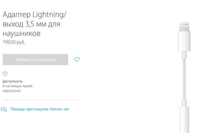
Task: Click the word наушников in title
Action: (x=21, y=33)
